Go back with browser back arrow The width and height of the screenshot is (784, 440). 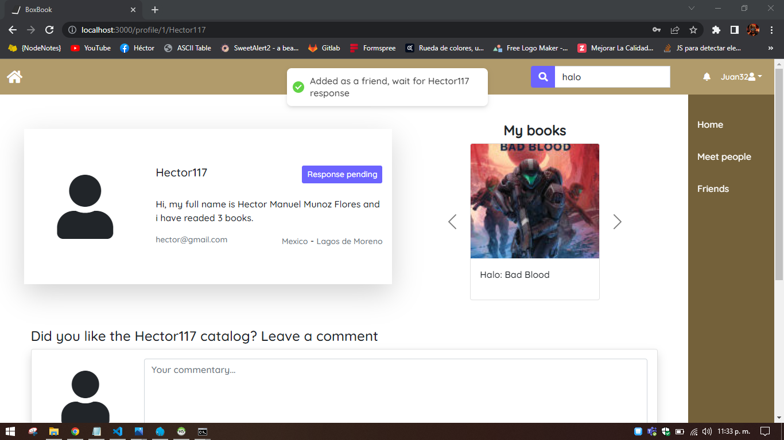pyautogui.click(x=13, y=30)
